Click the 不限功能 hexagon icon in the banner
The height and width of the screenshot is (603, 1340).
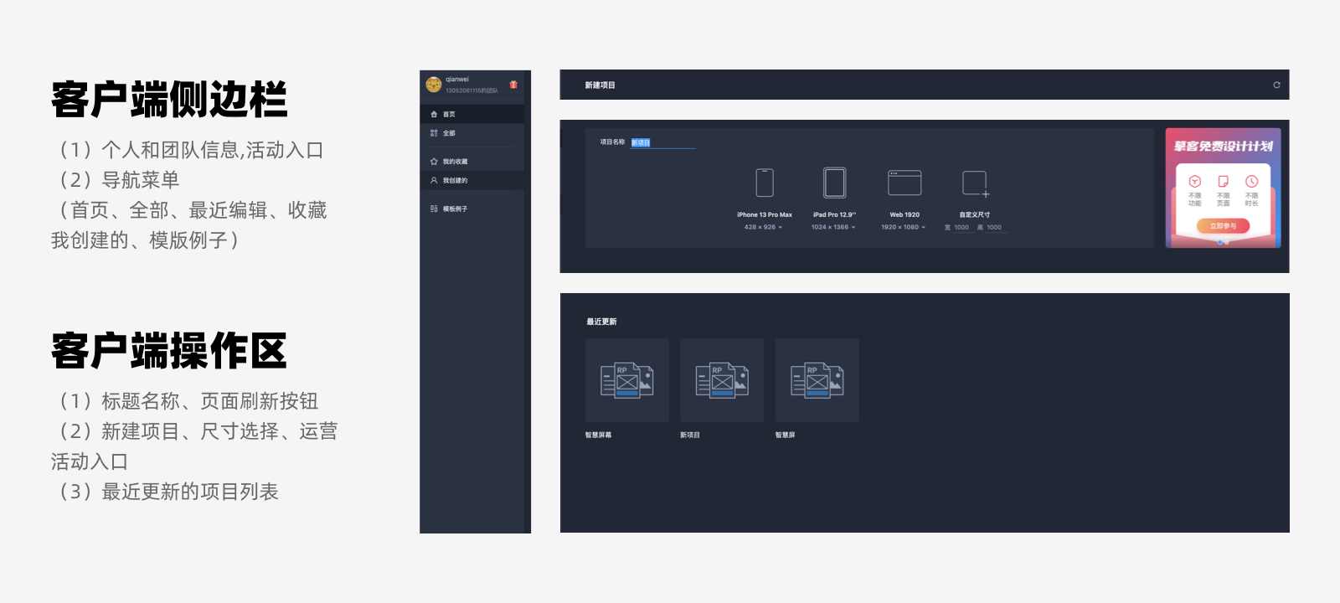(1195, 182)
